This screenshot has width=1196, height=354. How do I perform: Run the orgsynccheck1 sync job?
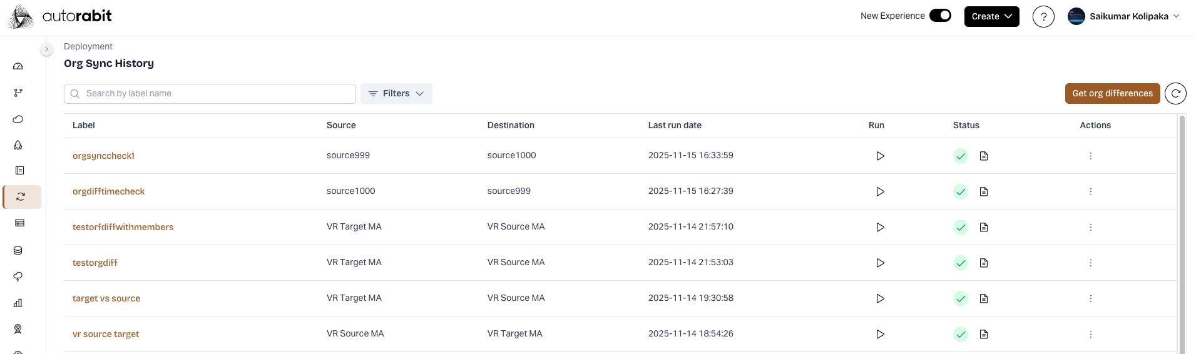tap(880, 156)
